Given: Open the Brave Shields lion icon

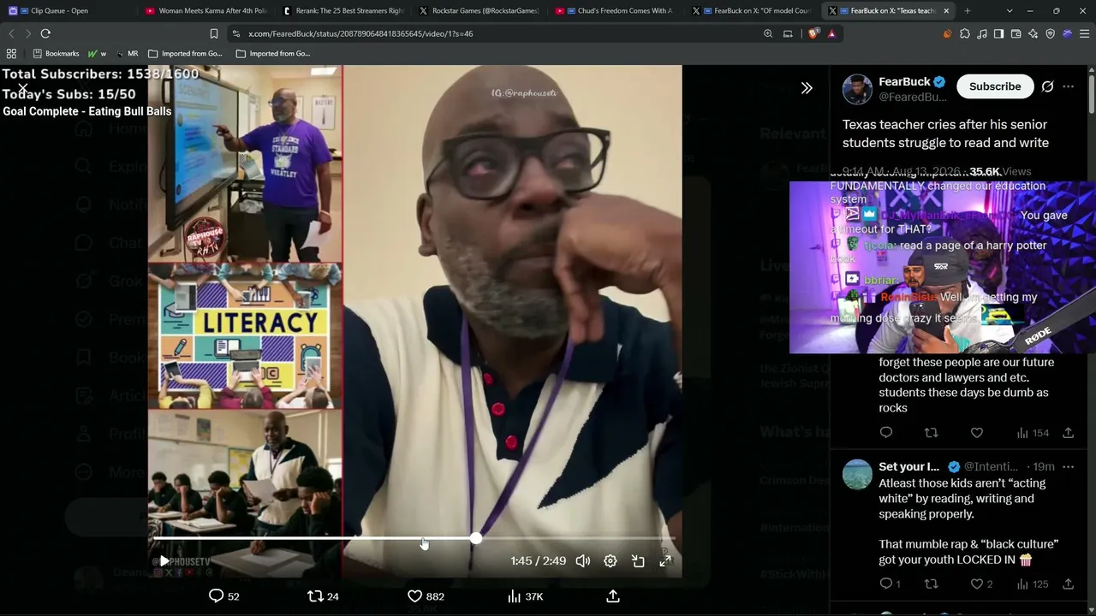Looking at the screenshot, I should 813,33.
